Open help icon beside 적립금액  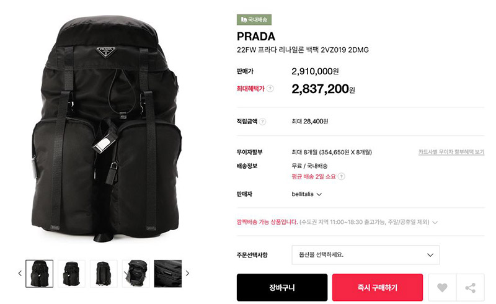(262, 122)
